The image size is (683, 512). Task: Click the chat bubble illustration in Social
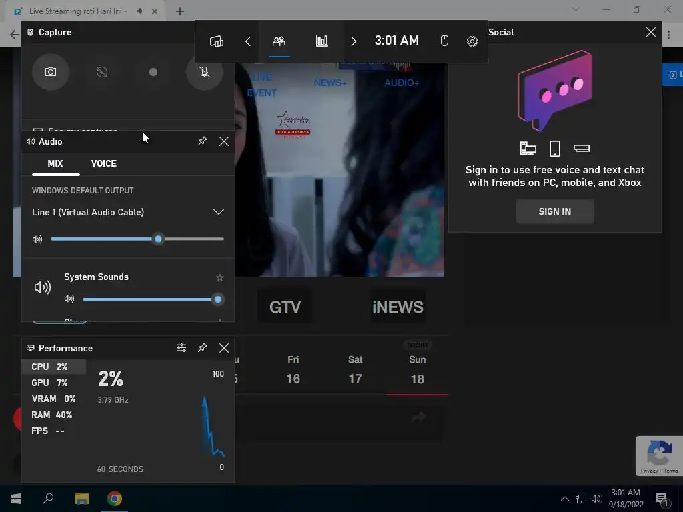[x=554, y=91]
